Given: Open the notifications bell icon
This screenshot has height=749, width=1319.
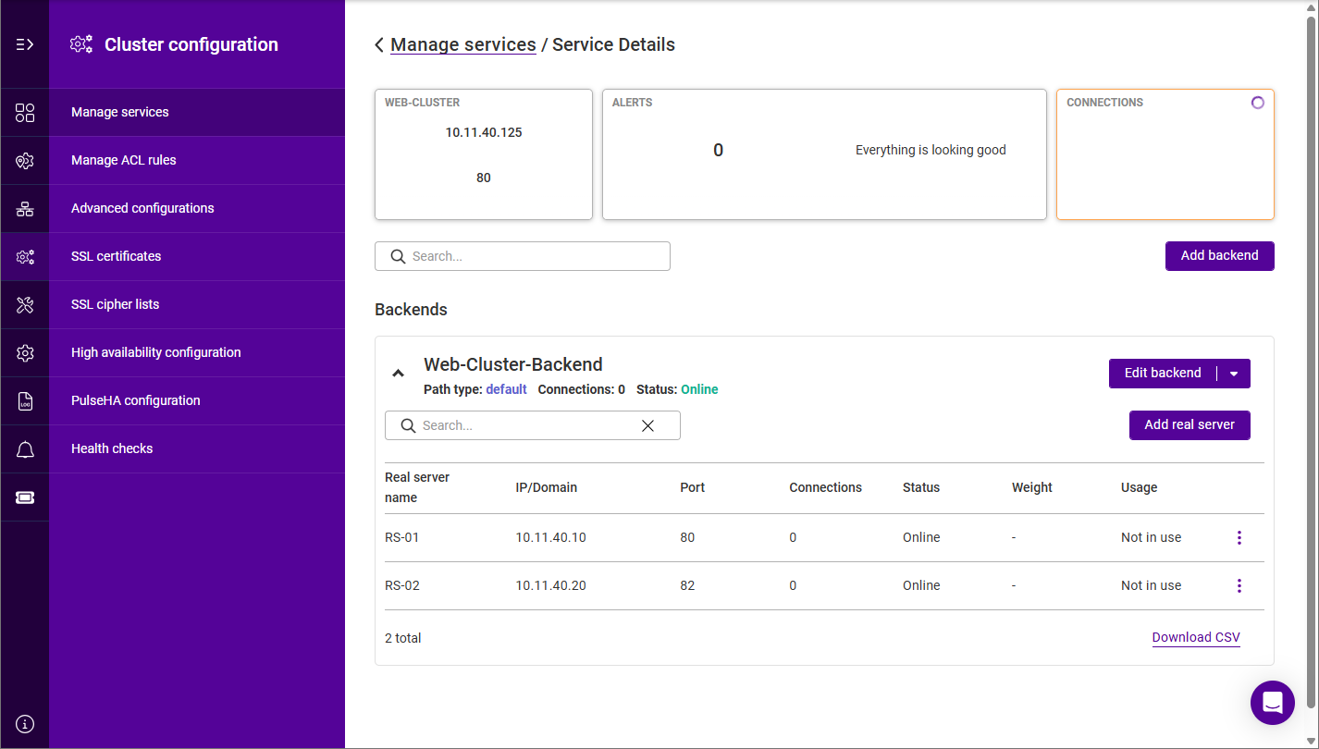Looking at the screenshot, I should click(x=25, y=449).
